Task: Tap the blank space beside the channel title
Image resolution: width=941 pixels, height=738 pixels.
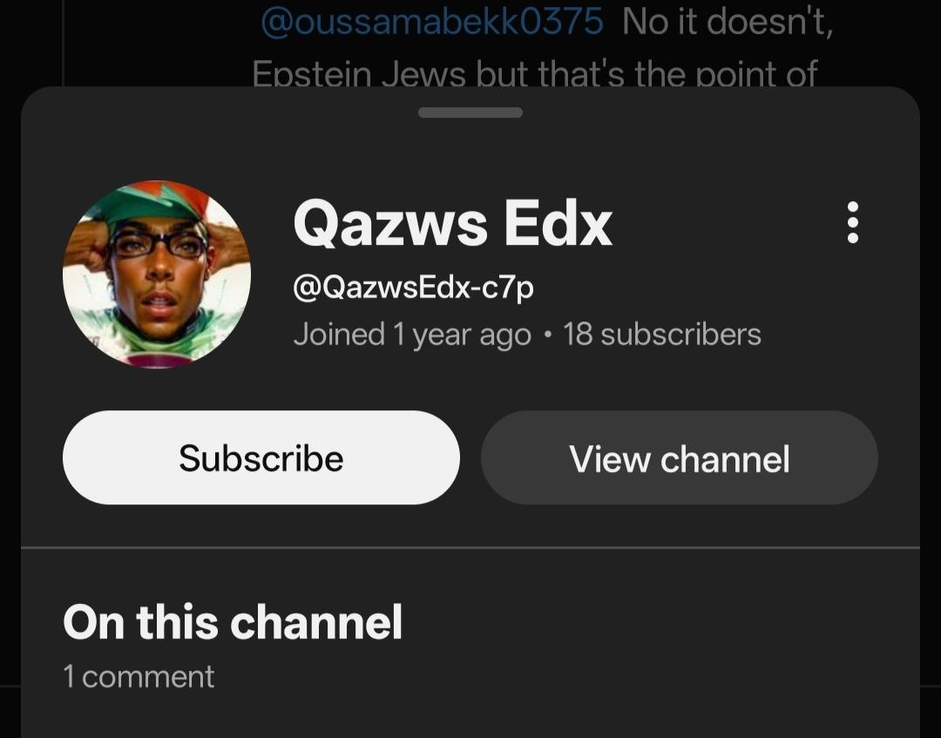Action: pos(721,223)
